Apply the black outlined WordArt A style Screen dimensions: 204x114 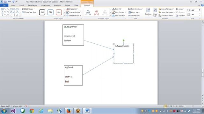coord(88,13)
